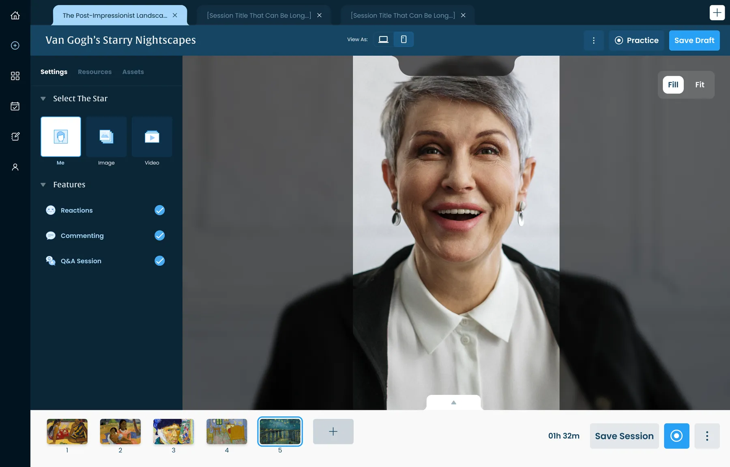
Task: Open the user profile icon
Action: pos(15,167)
